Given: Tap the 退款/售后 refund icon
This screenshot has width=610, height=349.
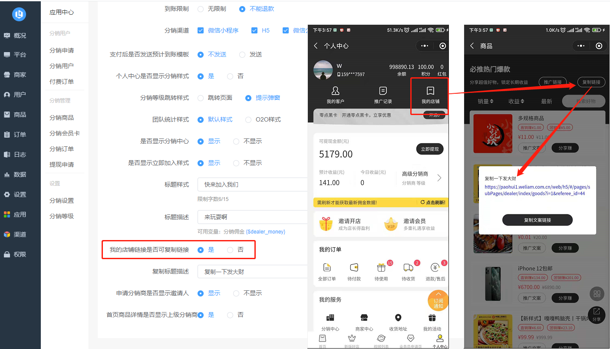Looking at the screenshot, I should coord(435,267).
